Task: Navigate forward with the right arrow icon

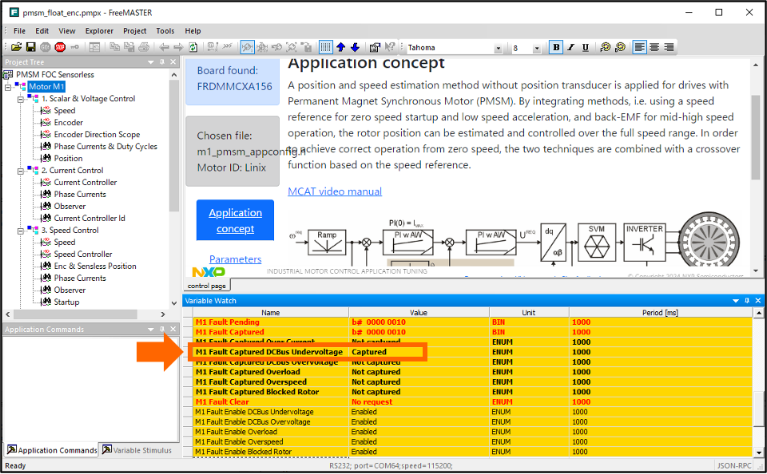Action: click(x=178, y=47)
